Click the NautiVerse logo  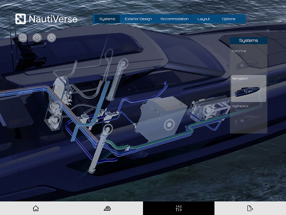click(x=46, y=19)
